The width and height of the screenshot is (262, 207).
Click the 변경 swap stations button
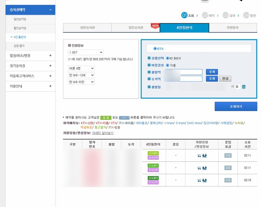pyautogui.click(x=225, y=79)
